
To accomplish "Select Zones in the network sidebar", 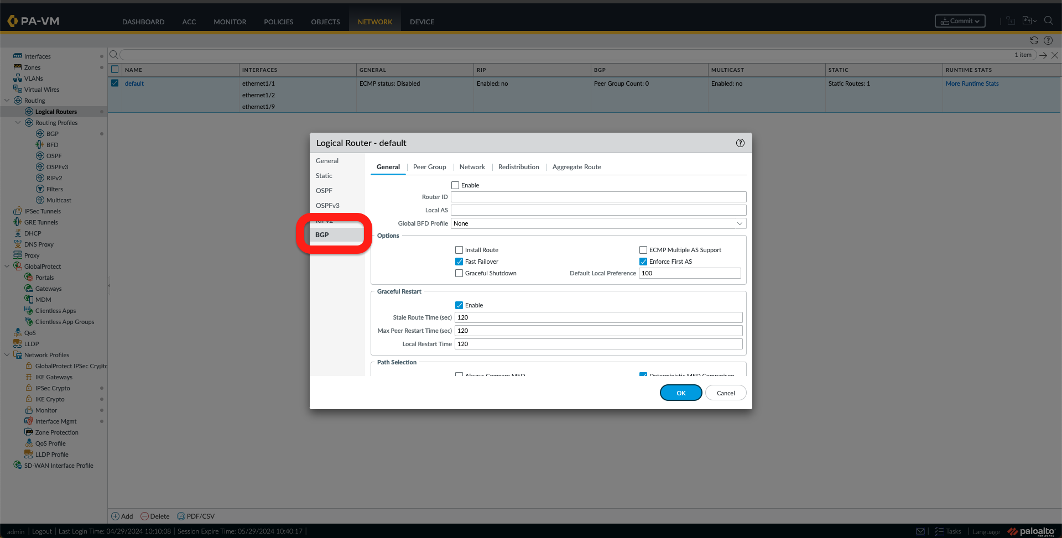I will point(32,67).
